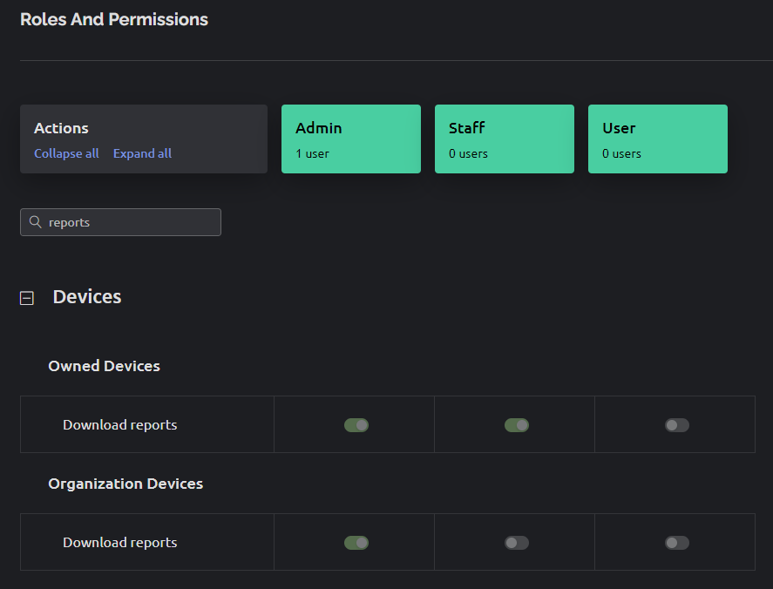Image resolution: width=773 pixels, height=589 pixels.
Task: Enable User's Organization Devices Download reports toggle
Action: click(x=676, y=543)
